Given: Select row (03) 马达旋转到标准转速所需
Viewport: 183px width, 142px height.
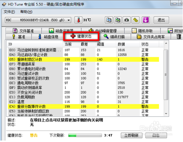Looking at the screenshot, I should pos(83,50).
